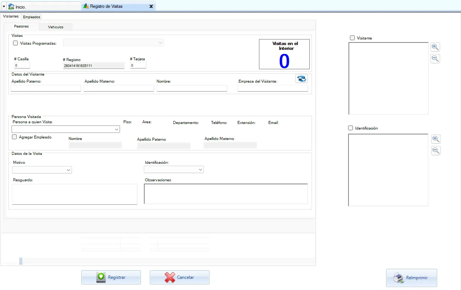Click the # Casilla input field

(x=22, y=66)
